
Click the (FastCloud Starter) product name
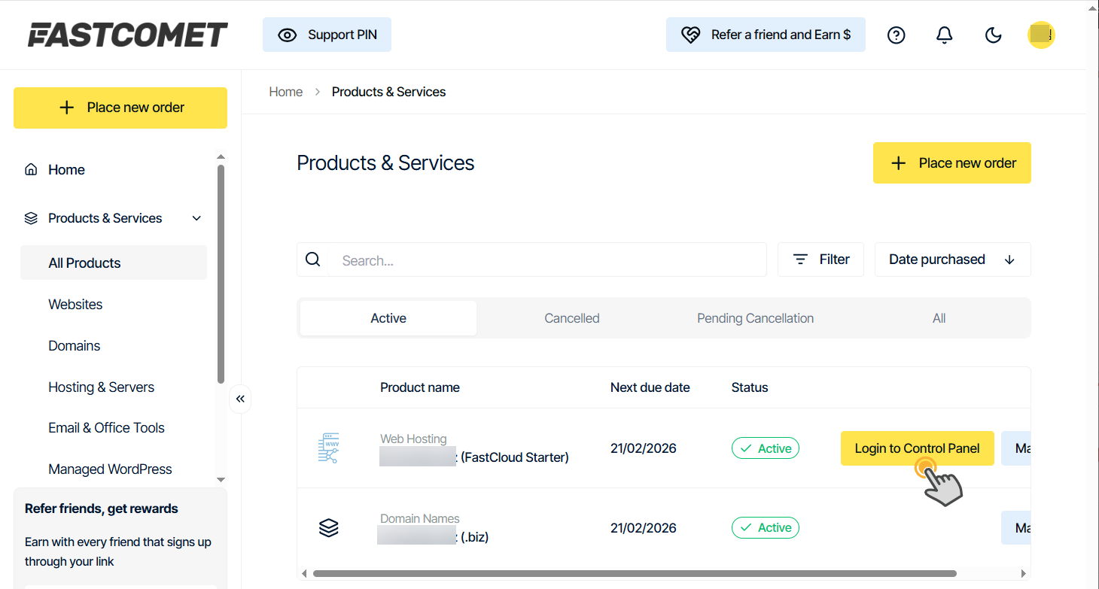point(515,457)
